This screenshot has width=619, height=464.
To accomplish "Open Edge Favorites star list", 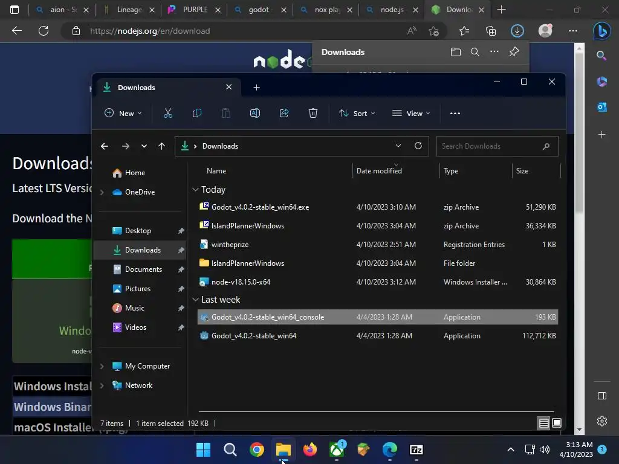I will 464,31.
